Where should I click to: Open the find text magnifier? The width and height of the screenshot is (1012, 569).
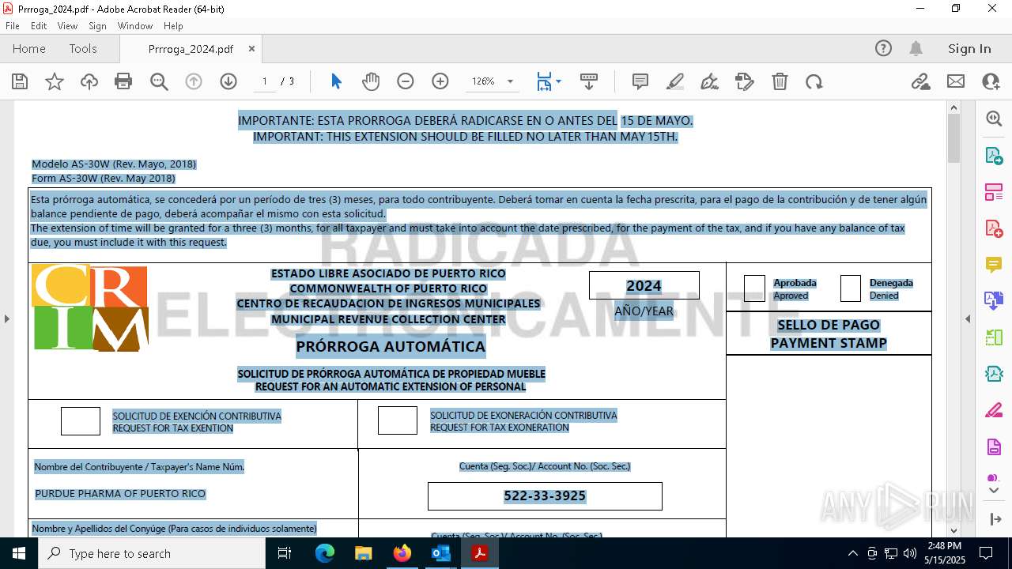tap(159, 81)
